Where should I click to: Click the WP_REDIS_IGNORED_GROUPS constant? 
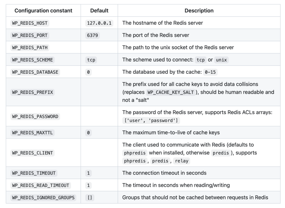43,197
